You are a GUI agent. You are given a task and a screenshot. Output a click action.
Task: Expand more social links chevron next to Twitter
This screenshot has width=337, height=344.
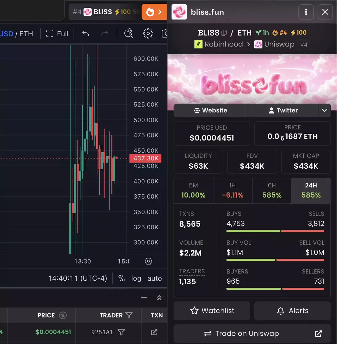pyautogui.click(x=324, y=110)
